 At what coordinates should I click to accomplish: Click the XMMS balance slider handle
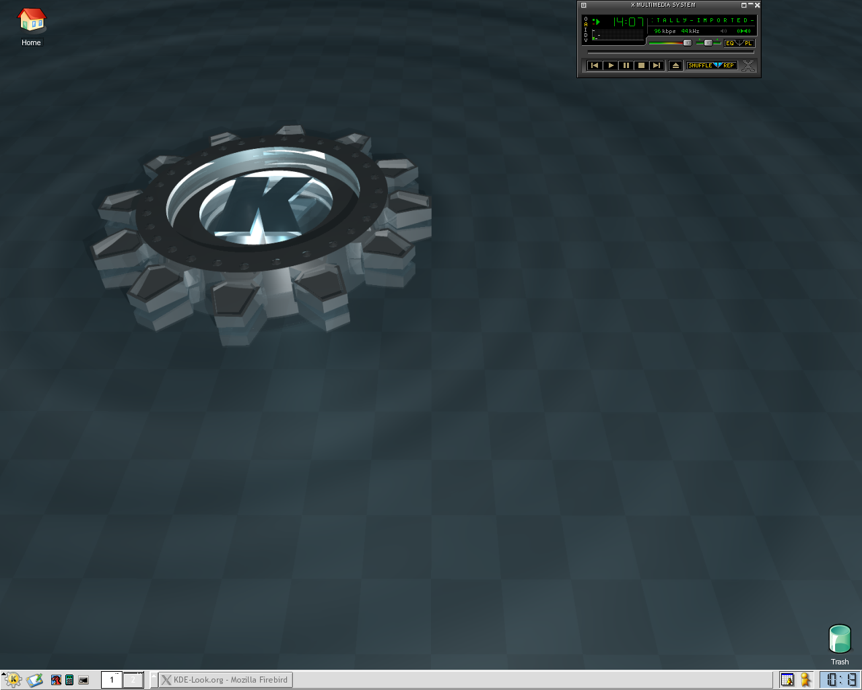[x=708, y=43]
